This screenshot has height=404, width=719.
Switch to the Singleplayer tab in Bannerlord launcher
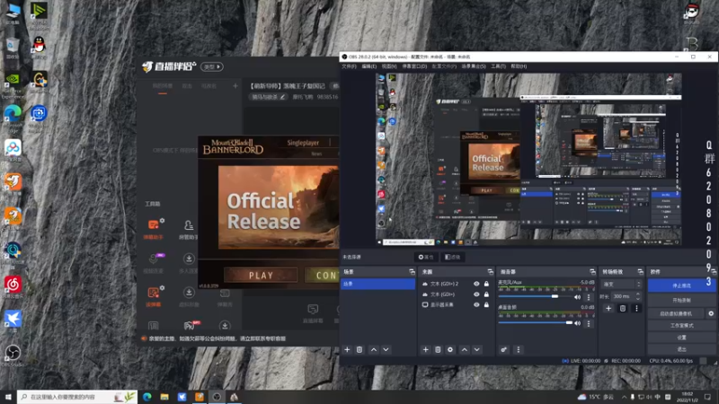pyautogui.click(x=303, y=143)
